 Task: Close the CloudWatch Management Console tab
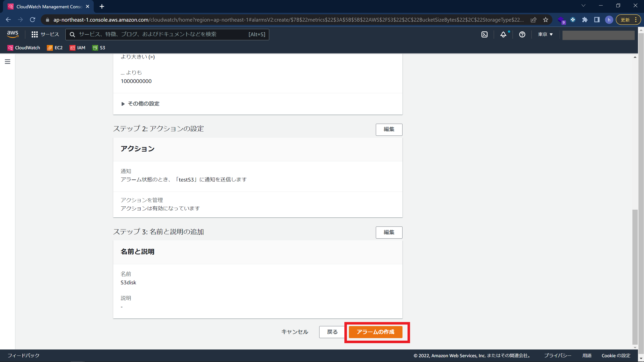88,7
